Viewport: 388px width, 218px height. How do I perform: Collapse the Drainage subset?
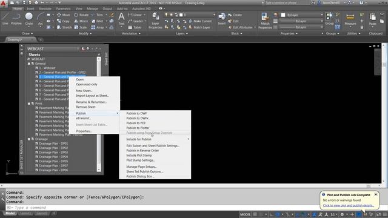pyautogui.click(x=29, y=139)
